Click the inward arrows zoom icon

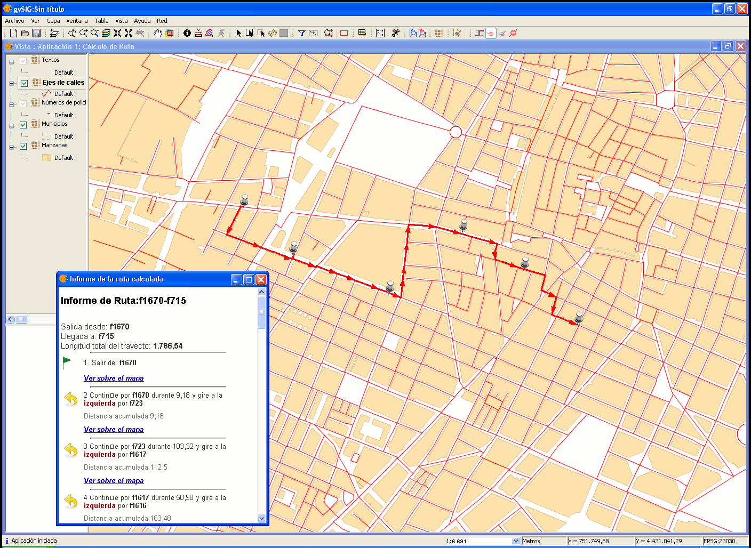click(117, 33)
